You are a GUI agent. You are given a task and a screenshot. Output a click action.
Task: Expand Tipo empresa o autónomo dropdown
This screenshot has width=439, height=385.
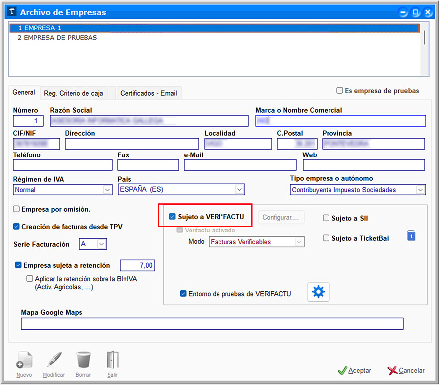[421, 190]
